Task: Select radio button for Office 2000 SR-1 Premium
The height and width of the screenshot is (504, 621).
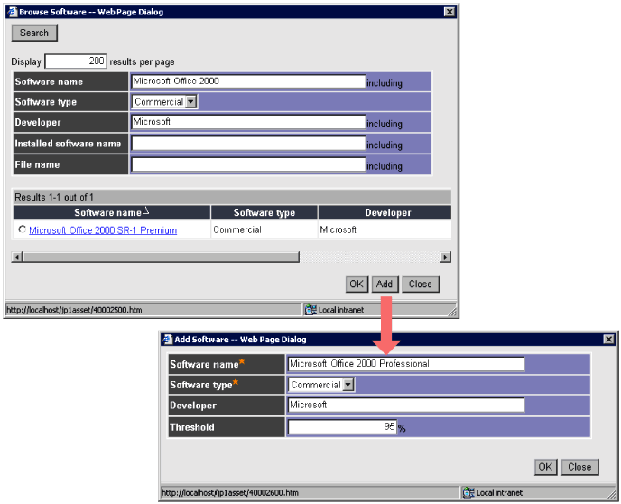Action: click(x=23, y=229)
